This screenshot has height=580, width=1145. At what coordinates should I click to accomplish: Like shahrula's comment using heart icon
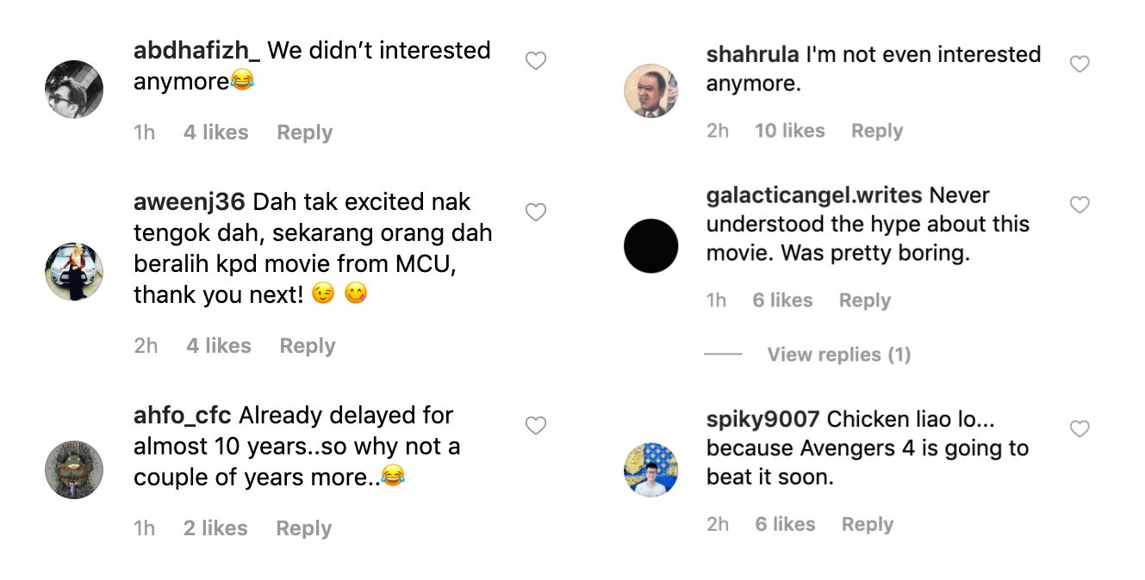pyautogui.click(x=1080, y=65)
